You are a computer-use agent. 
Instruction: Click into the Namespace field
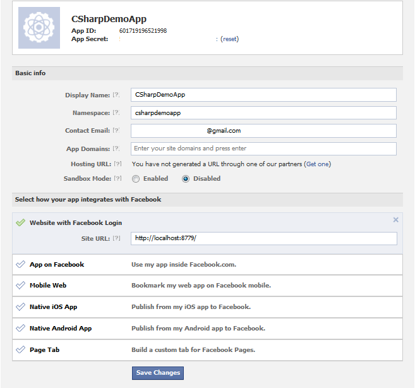pos(263,113)
